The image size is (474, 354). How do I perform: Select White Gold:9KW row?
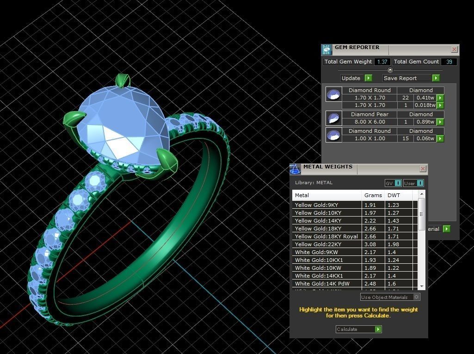click(355, 252)
